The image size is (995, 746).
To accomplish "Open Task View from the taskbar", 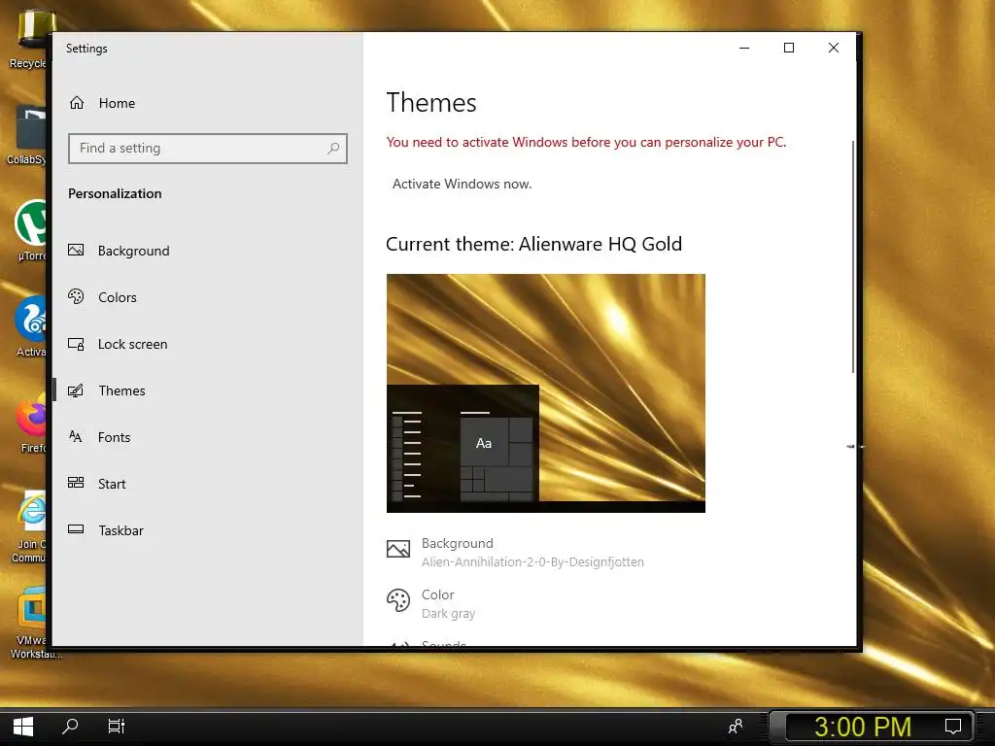I will 117,727.
